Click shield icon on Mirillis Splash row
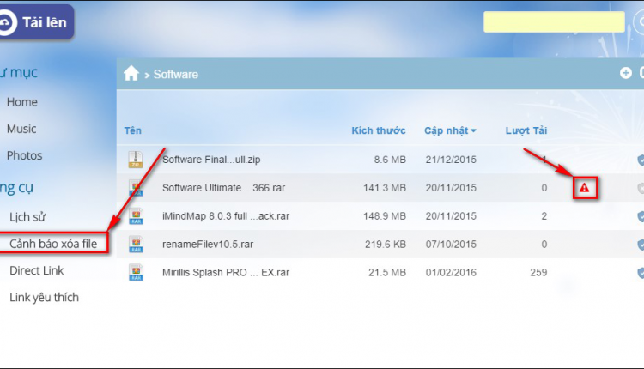 click(x=641, y=273)
